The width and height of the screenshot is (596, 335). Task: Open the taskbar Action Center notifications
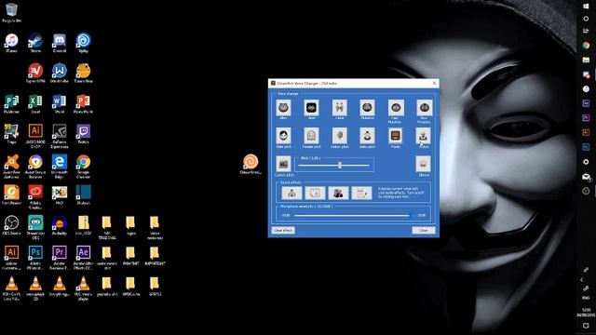586,326
